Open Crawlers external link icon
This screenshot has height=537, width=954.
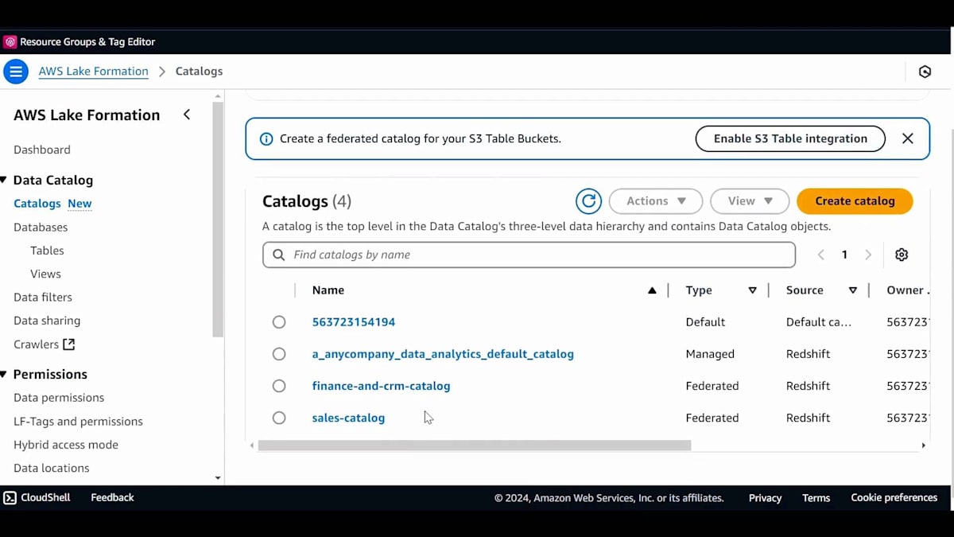tap(69, 344)
